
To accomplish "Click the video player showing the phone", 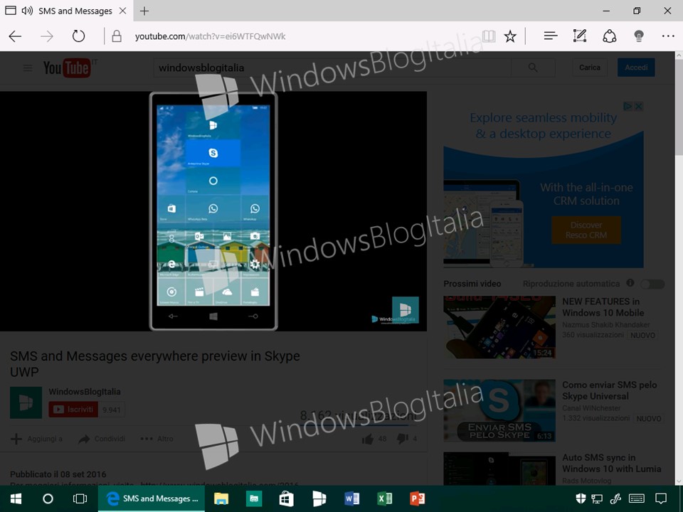I will [213, 211].
